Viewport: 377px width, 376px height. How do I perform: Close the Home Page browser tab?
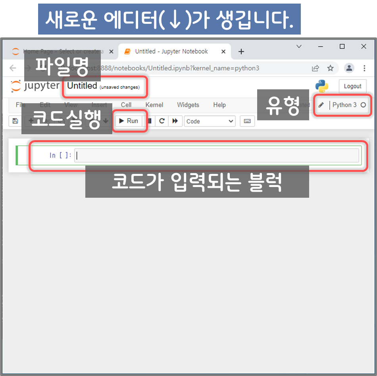[x=112, y=52]
